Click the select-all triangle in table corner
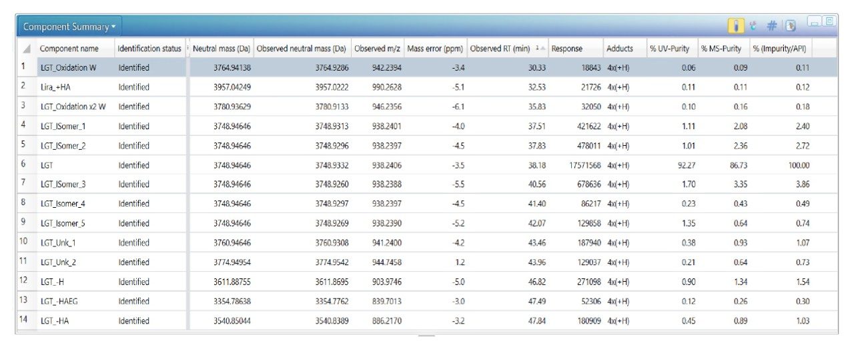Screen dimensions: 854x347 tap(26, 49)
